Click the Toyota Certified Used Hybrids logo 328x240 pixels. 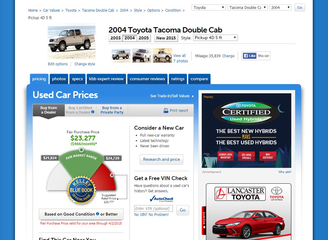click(246, 112)
